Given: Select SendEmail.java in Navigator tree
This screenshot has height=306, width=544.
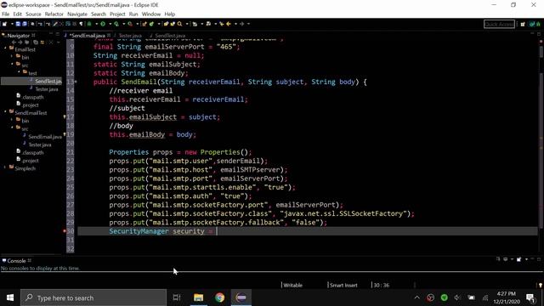Looking at the screenshot, I should (45, 137).
